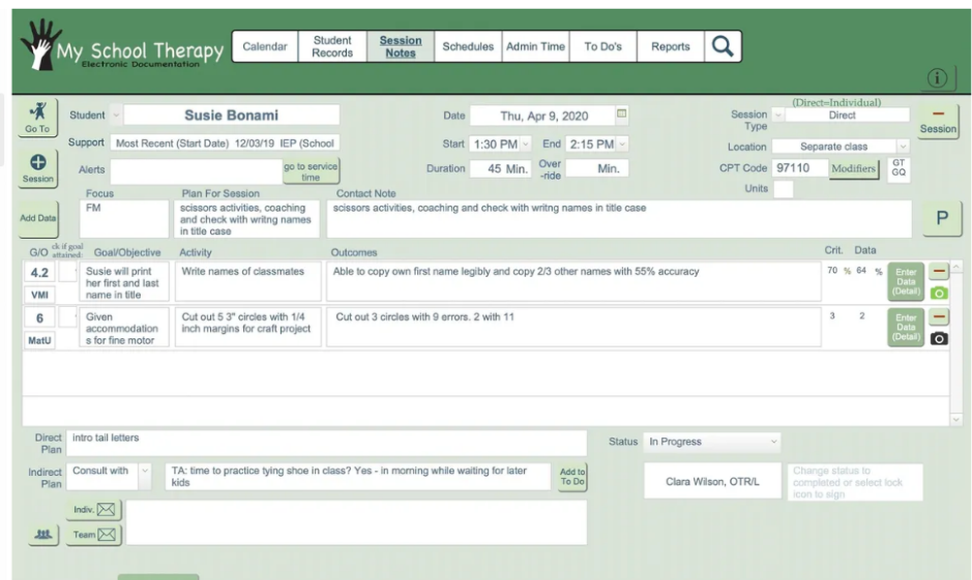Click the Duration field showing 45 Min.
Viewport: 972px width, 580px height.
tap(501, 168)
